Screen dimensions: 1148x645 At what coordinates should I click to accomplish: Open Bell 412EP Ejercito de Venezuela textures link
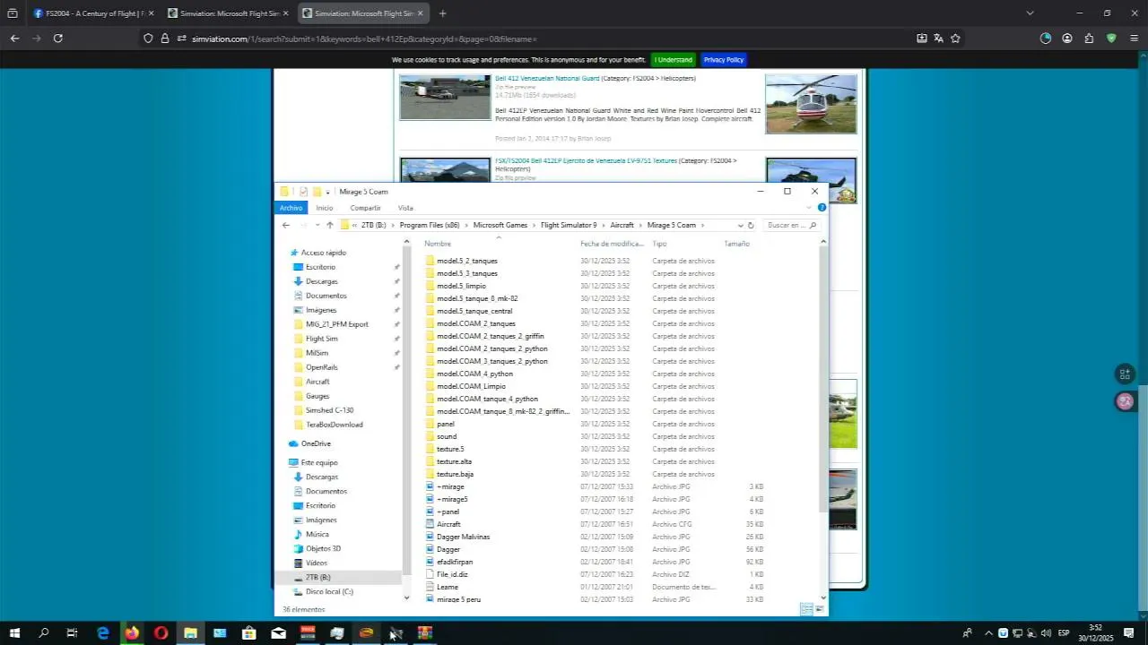click(x=586, y=160)
